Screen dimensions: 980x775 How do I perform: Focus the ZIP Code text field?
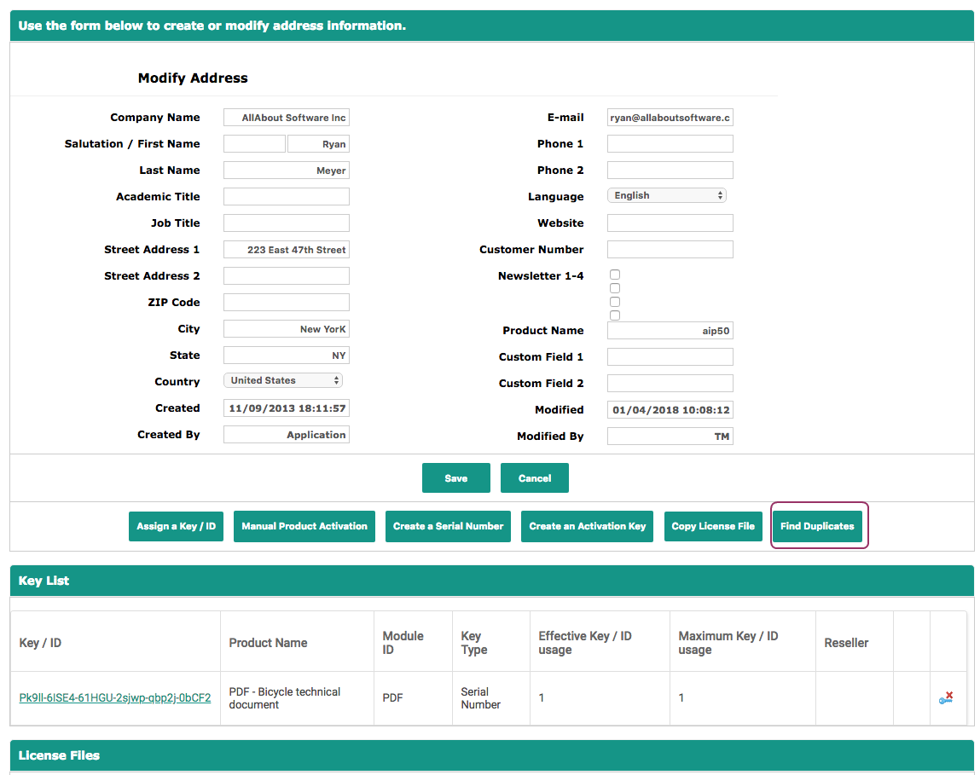(286, 303)
